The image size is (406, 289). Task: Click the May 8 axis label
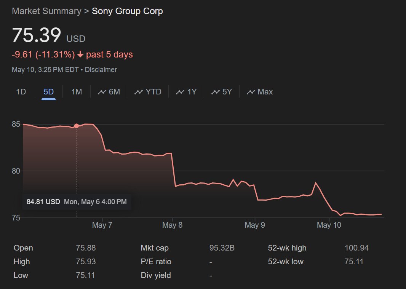tap(172, 225)
